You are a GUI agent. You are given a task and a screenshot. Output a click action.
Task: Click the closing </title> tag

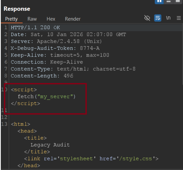pyautogui.click(x=37, y=152)
